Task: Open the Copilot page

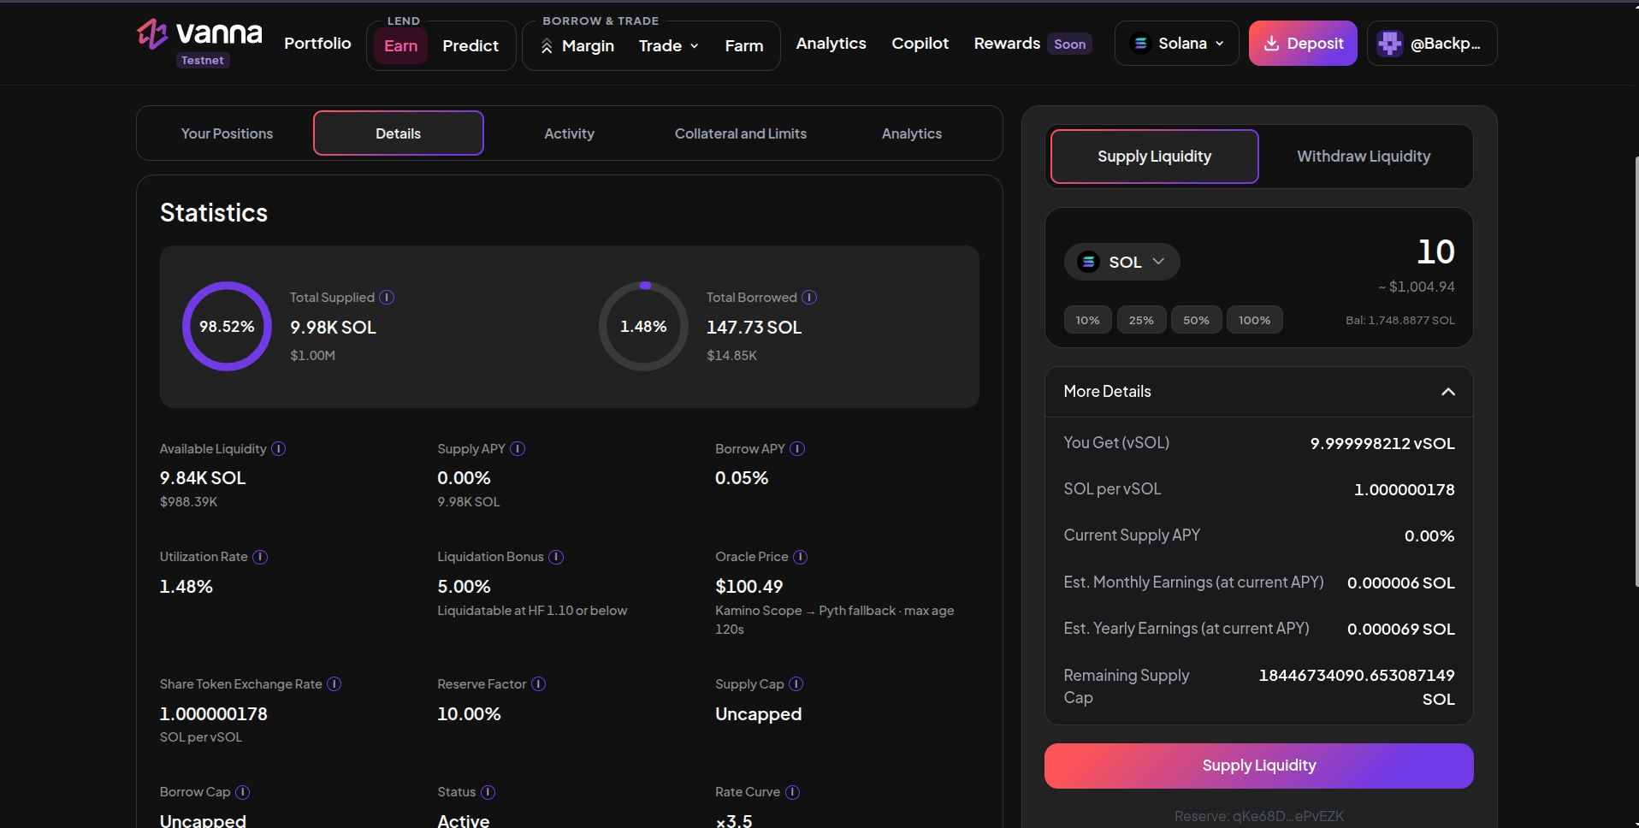Action: tap(920, 43)
